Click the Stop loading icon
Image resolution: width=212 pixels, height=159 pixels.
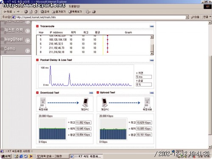26,12
